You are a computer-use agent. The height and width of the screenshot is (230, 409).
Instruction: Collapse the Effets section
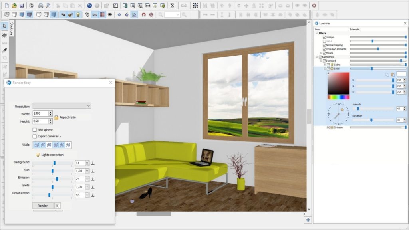317,33
